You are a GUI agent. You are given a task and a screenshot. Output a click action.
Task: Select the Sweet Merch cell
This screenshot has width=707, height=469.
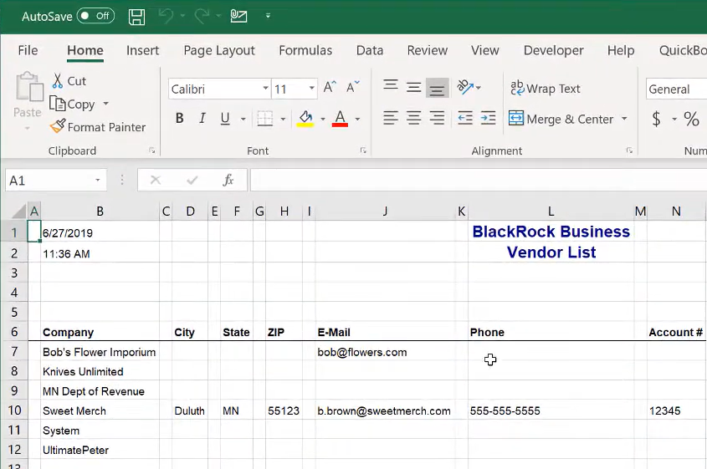click(100, 410)
